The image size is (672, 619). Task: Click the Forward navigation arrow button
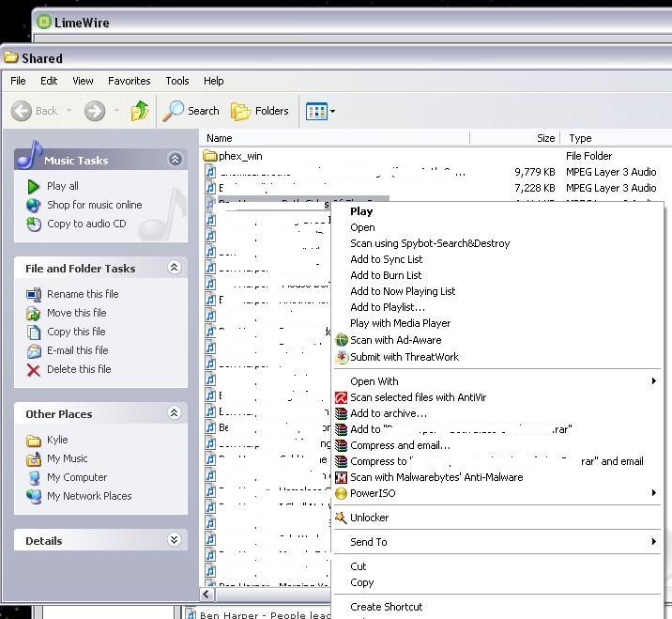coord(95,111)
